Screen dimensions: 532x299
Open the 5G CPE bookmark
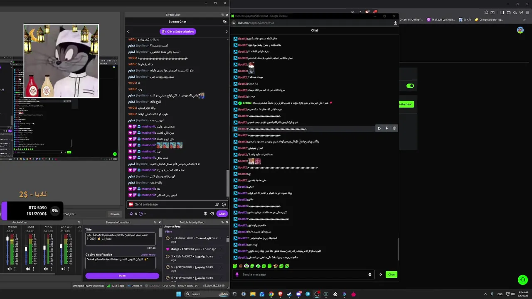pyautogui.click(x=465, y=20)
